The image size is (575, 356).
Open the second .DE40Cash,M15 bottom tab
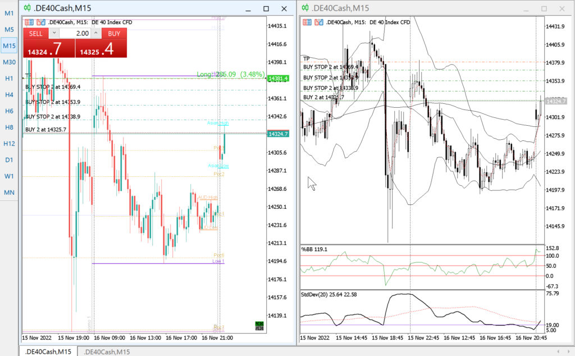[x=107, y=352]
